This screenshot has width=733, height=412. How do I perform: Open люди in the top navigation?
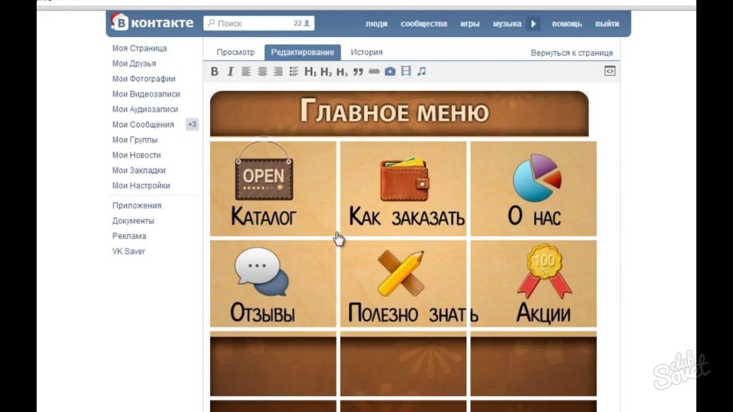[x=376, y=24]
